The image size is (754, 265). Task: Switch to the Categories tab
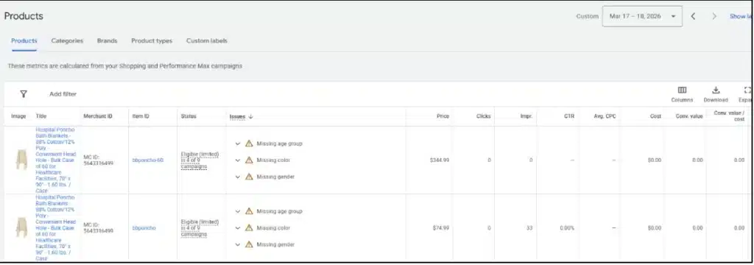(67, 41)
